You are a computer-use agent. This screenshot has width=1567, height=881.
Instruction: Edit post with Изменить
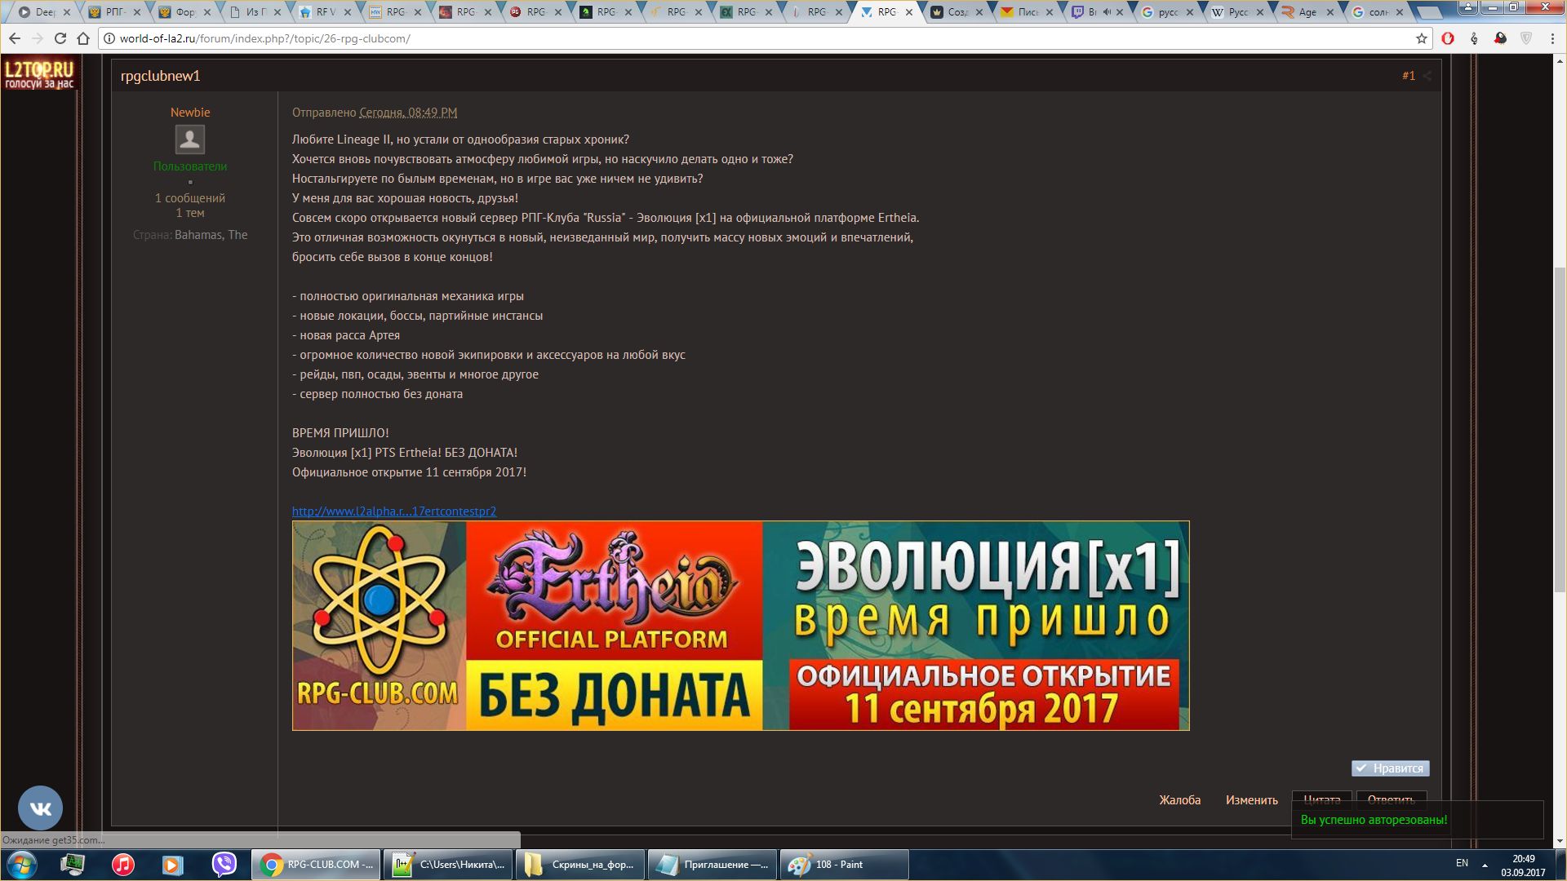1251,800
